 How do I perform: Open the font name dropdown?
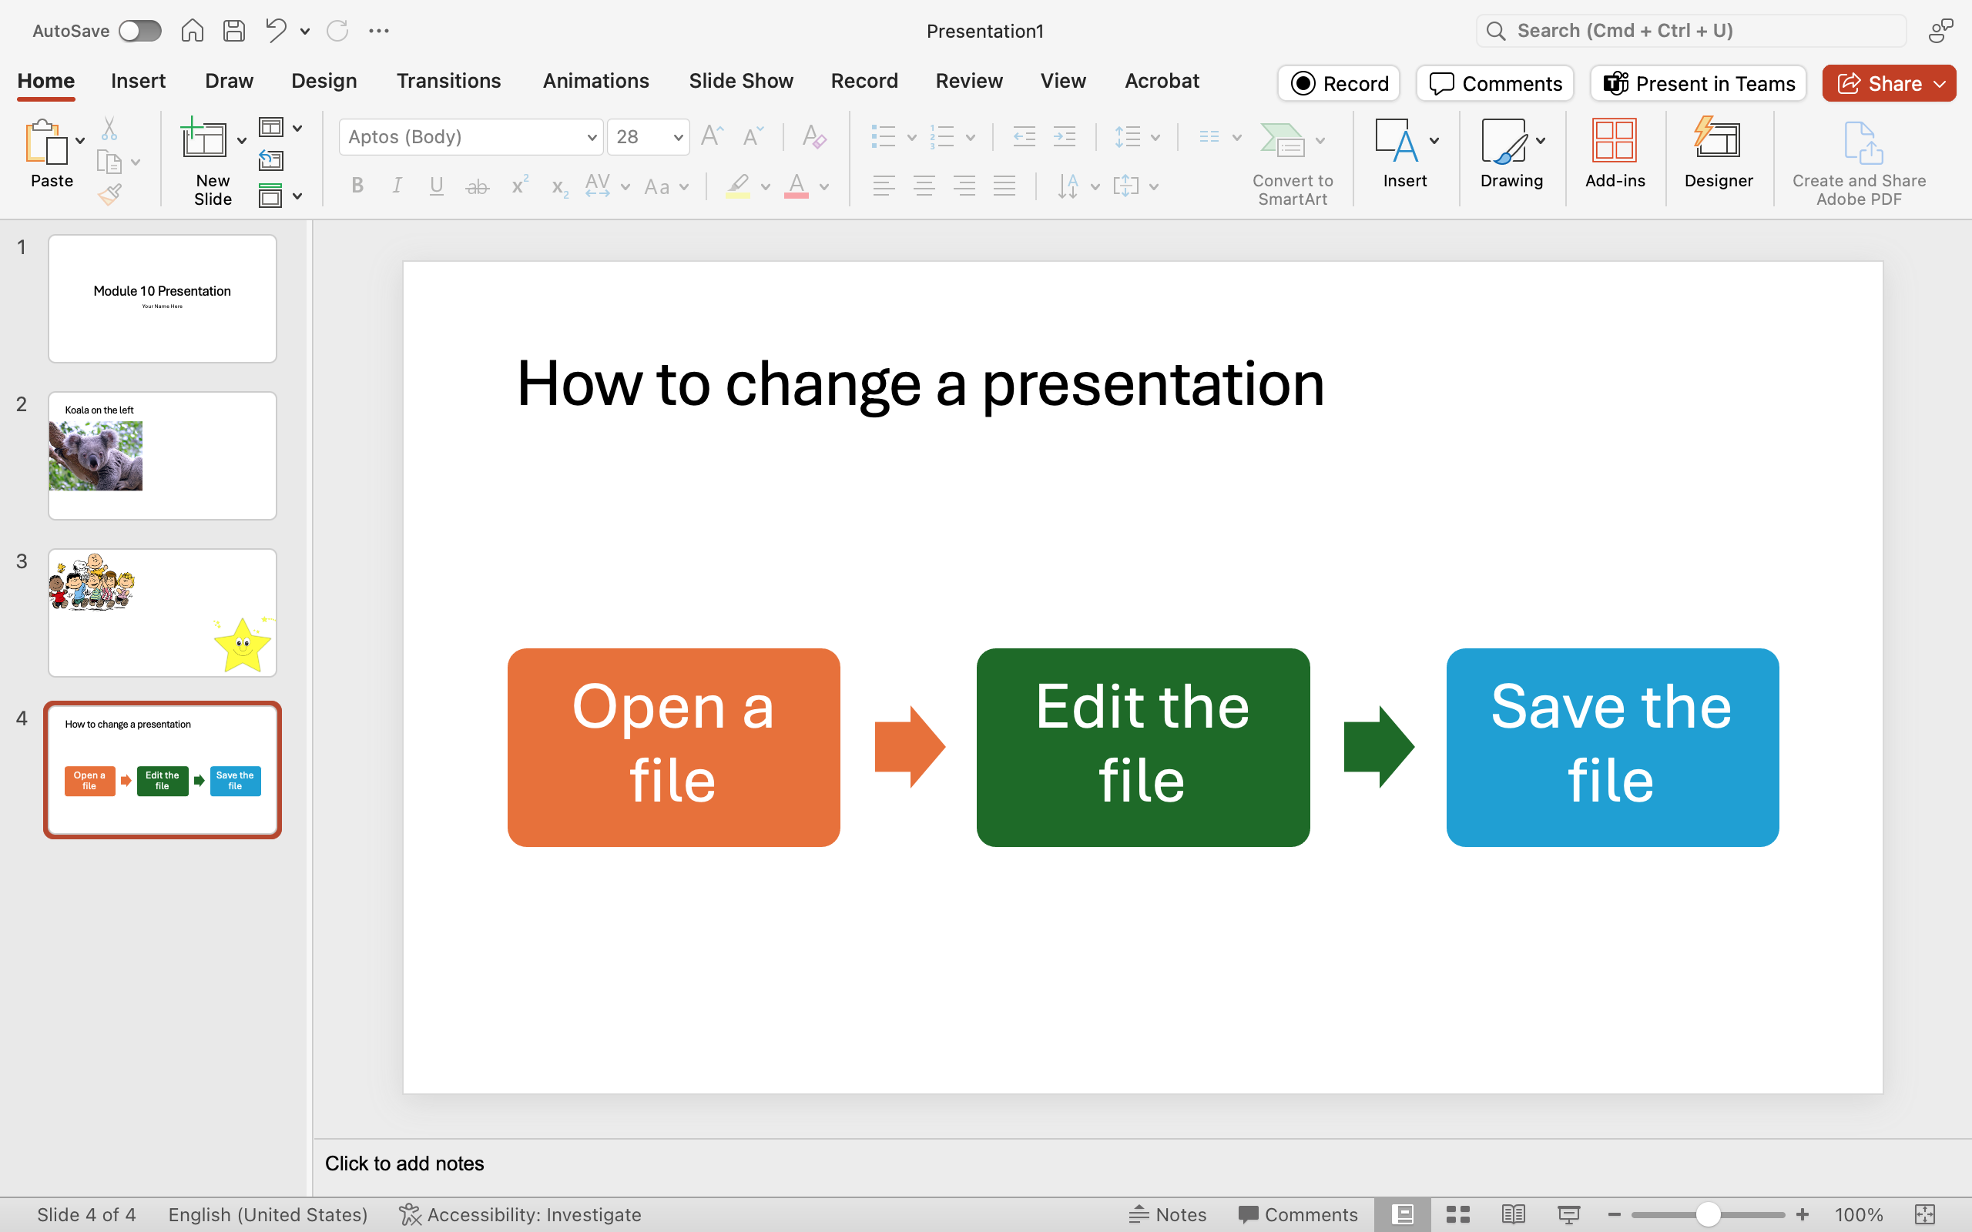(592, 137)
